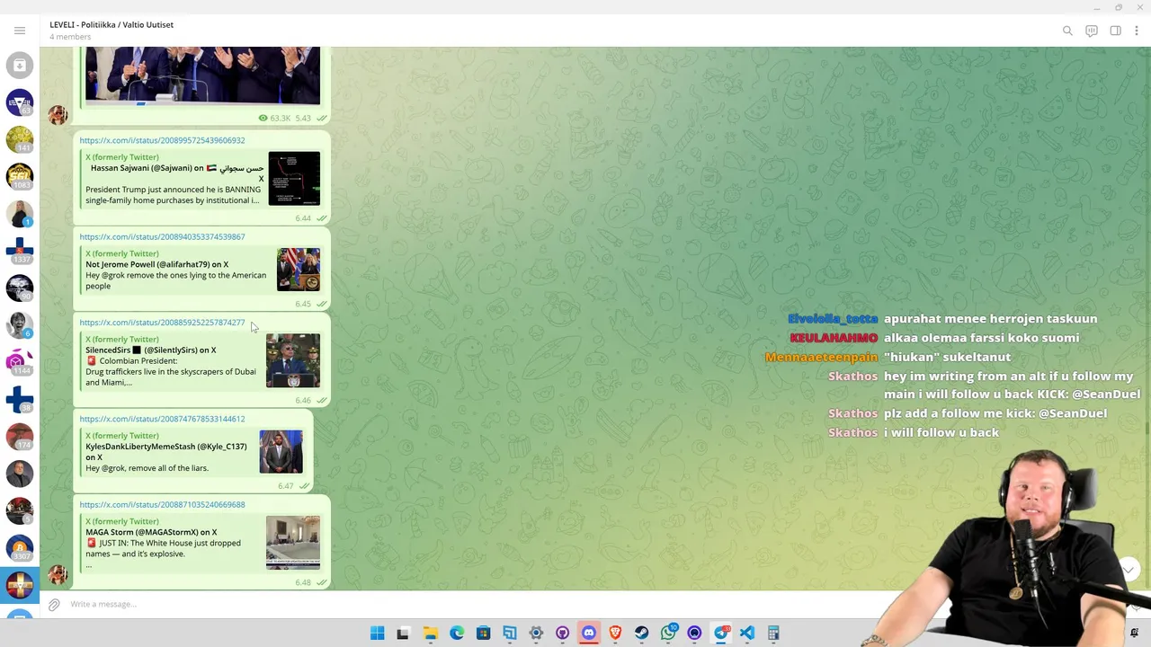Image resolution: width=1151 pixels, height=647 pixels.
Task: Click the scroll-to-bottom chevron button
Action: [x=1129, y=570]
